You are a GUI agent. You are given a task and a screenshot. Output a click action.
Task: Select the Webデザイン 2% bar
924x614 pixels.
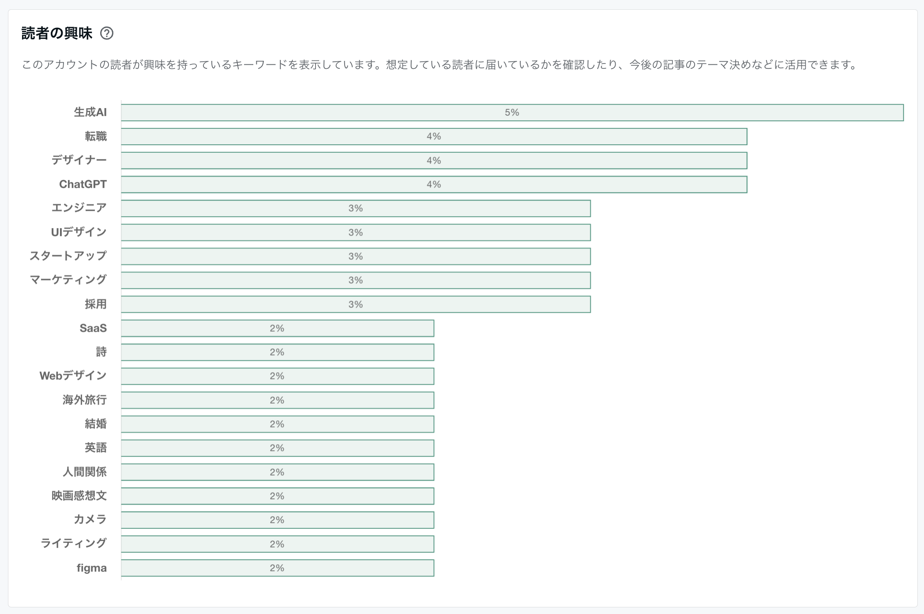click(x=278, y=376)
